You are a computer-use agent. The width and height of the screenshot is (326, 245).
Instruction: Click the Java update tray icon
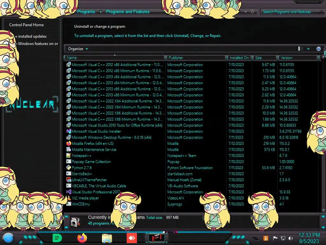266,238
